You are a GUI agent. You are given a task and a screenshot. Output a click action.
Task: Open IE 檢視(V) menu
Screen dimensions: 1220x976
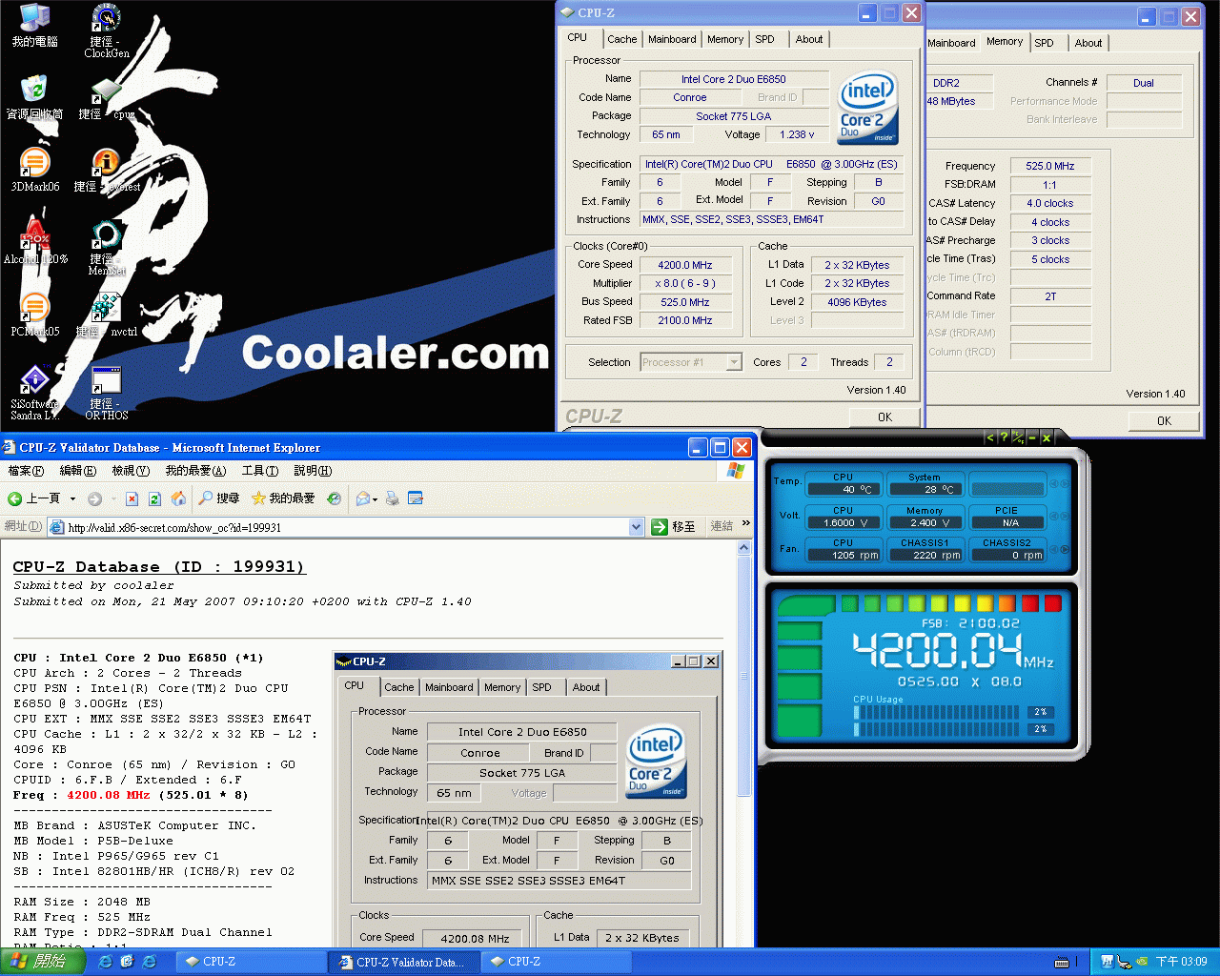pos(131,471)
